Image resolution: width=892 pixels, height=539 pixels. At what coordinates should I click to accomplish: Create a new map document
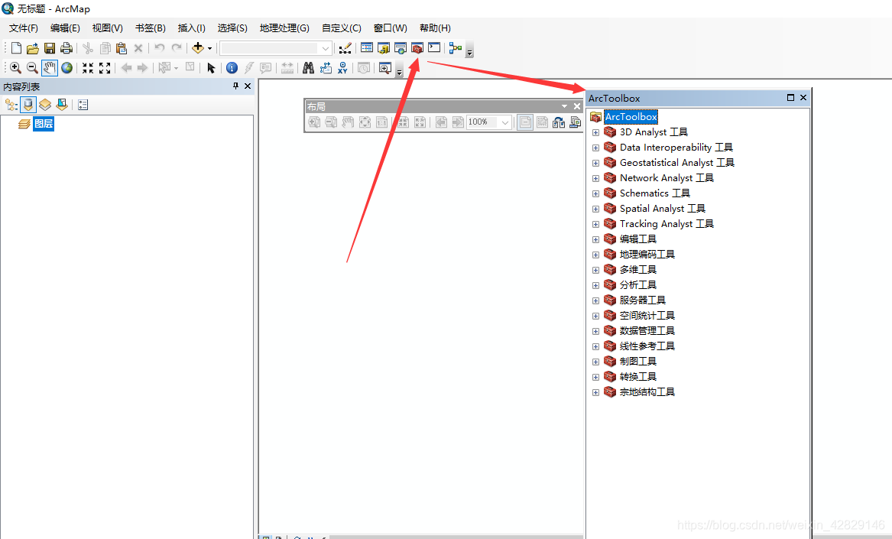coord(17,48)
